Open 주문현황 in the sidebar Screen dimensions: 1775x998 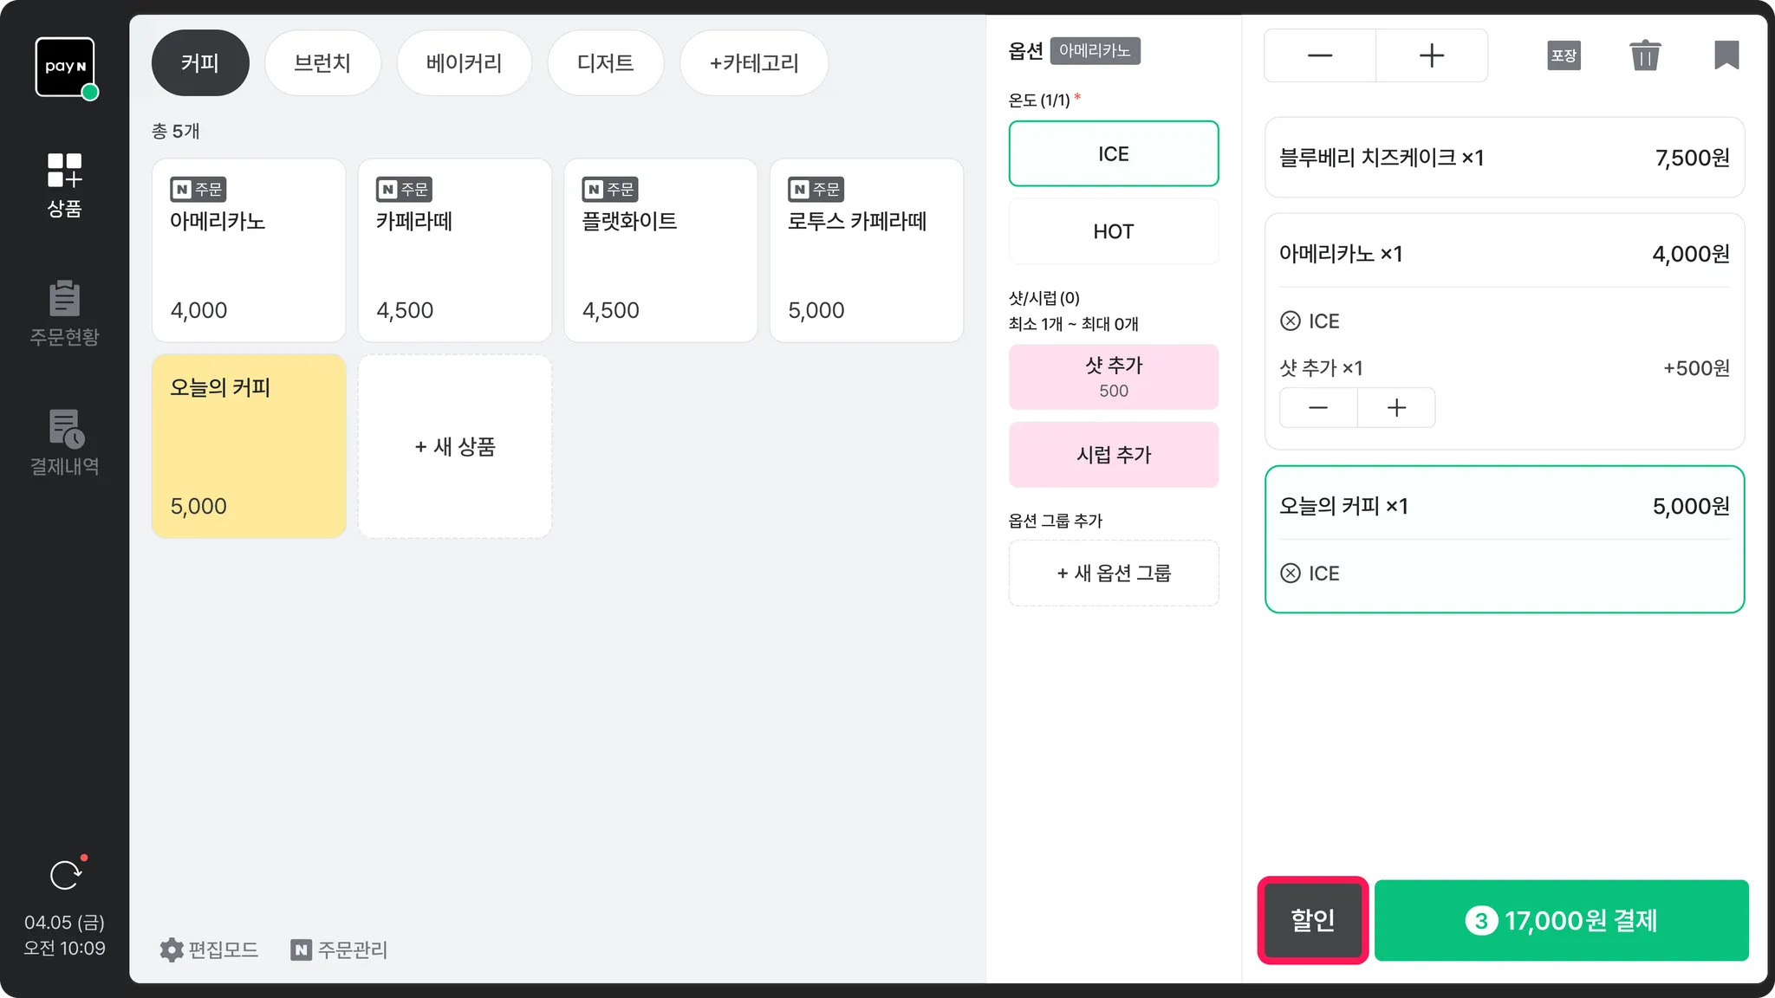[64, 313]
